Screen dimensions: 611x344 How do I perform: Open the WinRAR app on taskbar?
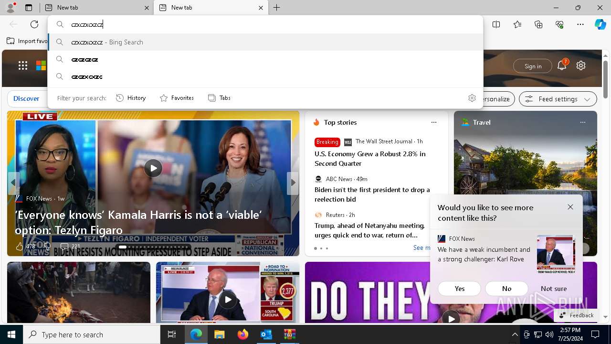[290, 334]
